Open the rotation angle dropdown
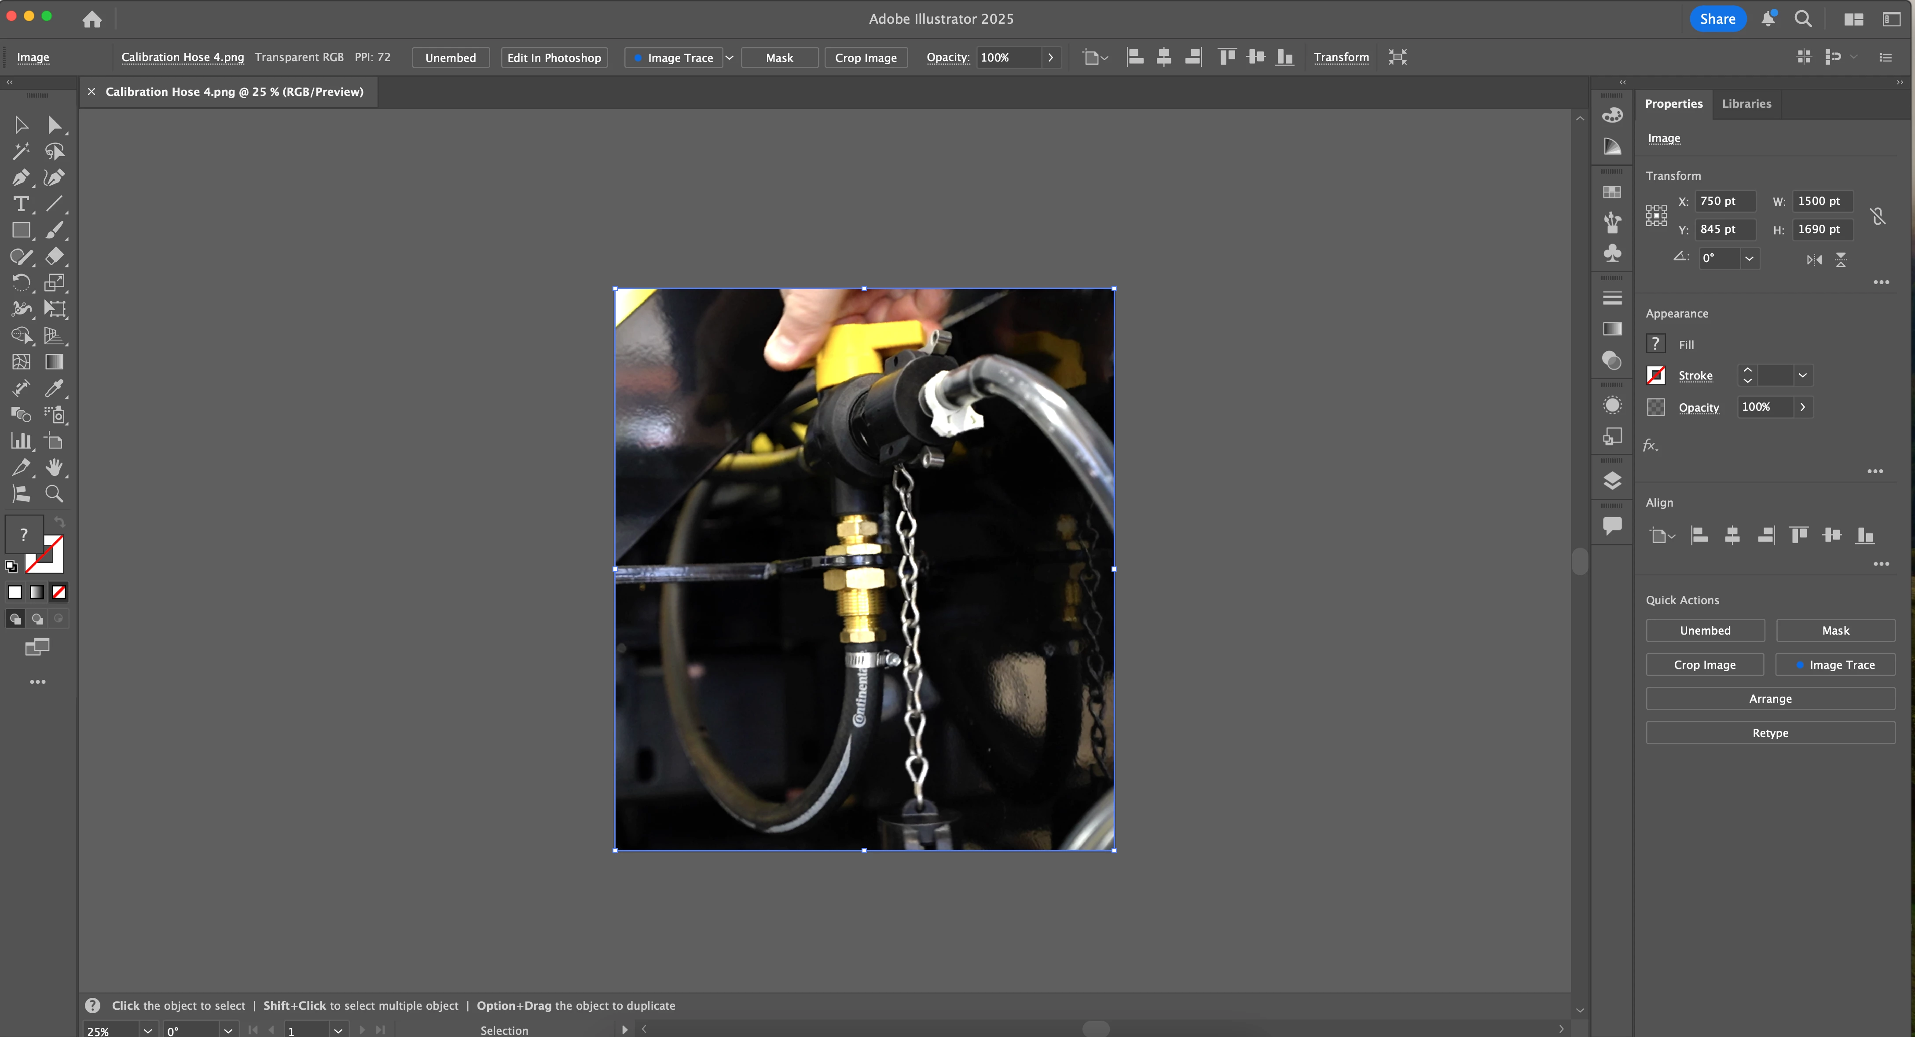 click(x=1749, y=259)
